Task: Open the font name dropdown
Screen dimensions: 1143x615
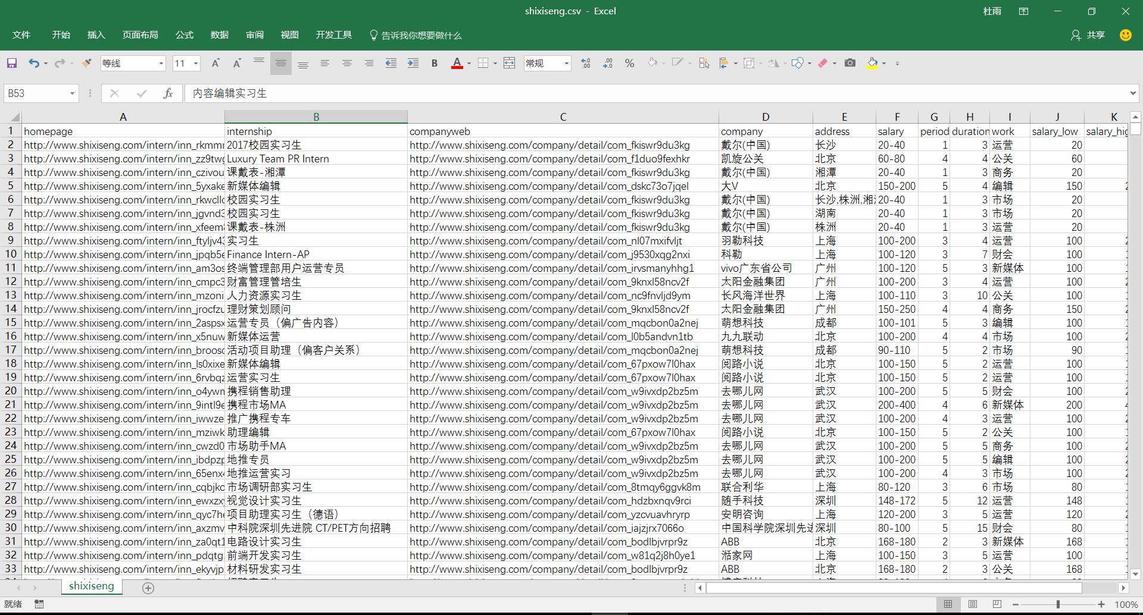Action: coord(161,63)
